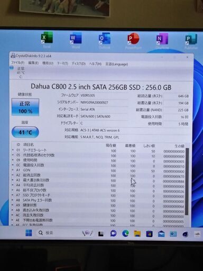Click the ACS-3 | ATA8-ACS version 6 value

point(100,130)
